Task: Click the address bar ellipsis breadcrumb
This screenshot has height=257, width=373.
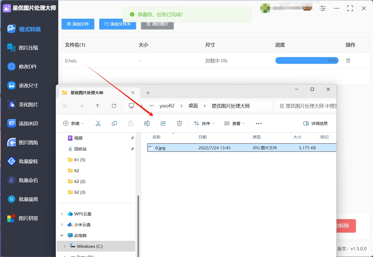Action: (152, 106)
